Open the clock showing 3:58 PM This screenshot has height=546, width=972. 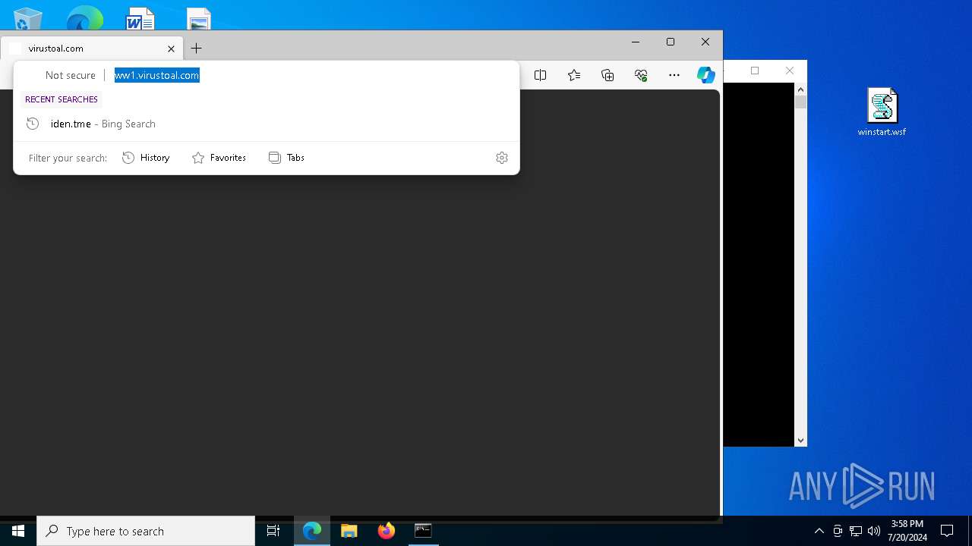907,531
